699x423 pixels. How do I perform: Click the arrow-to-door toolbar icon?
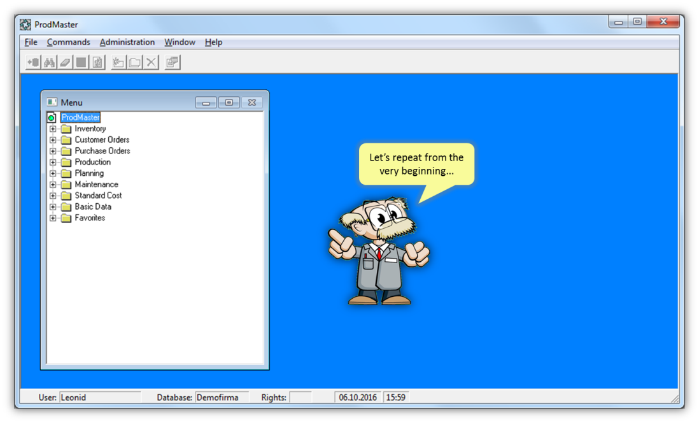[x=32, y=62]
